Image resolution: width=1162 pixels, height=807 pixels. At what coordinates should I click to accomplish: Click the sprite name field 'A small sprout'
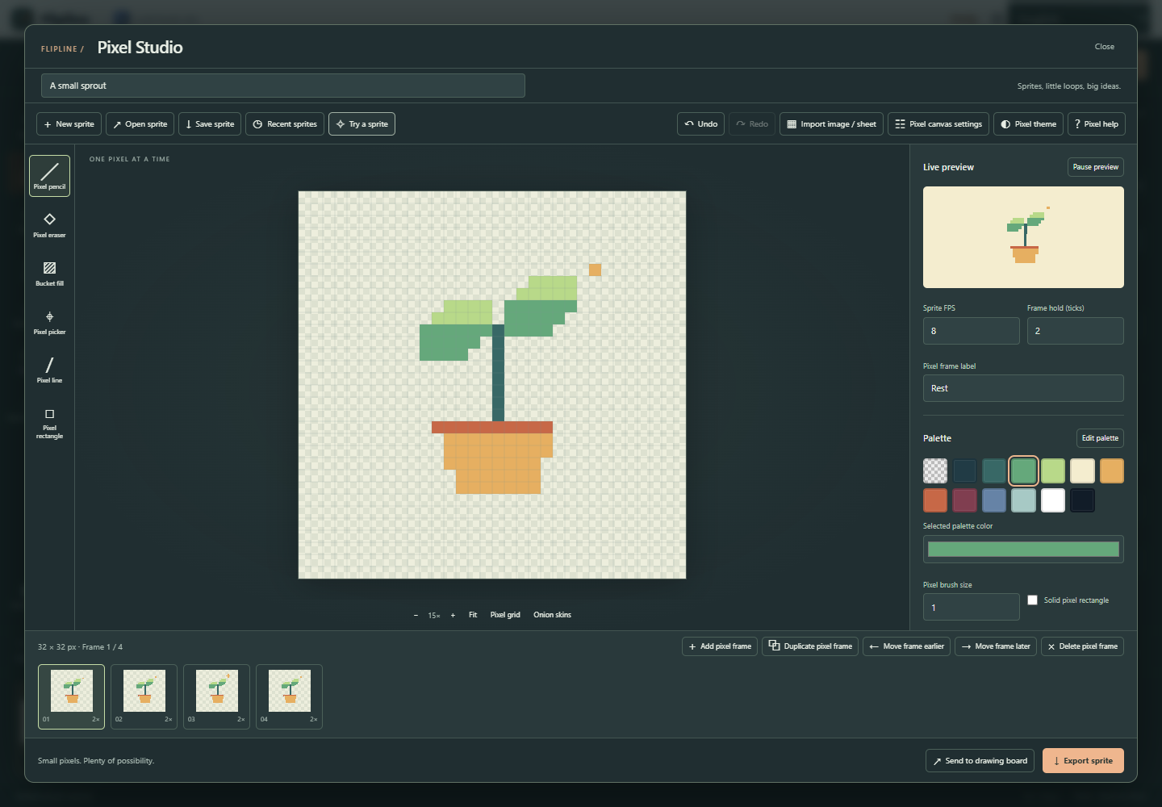pos(283,86)
